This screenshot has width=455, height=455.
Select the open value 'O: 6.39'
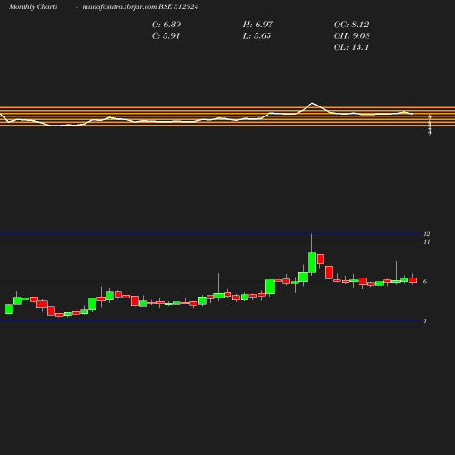167,25
